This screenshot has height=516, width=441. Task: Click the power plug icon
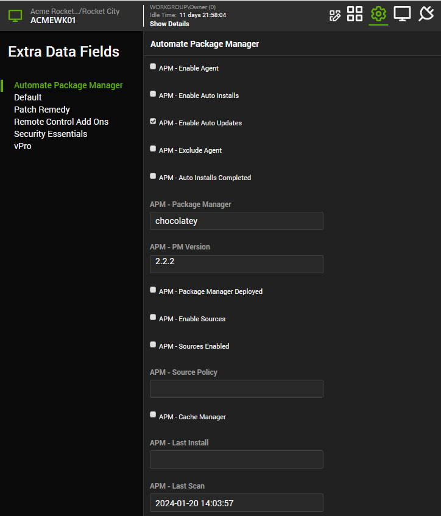tap(426, 14)
